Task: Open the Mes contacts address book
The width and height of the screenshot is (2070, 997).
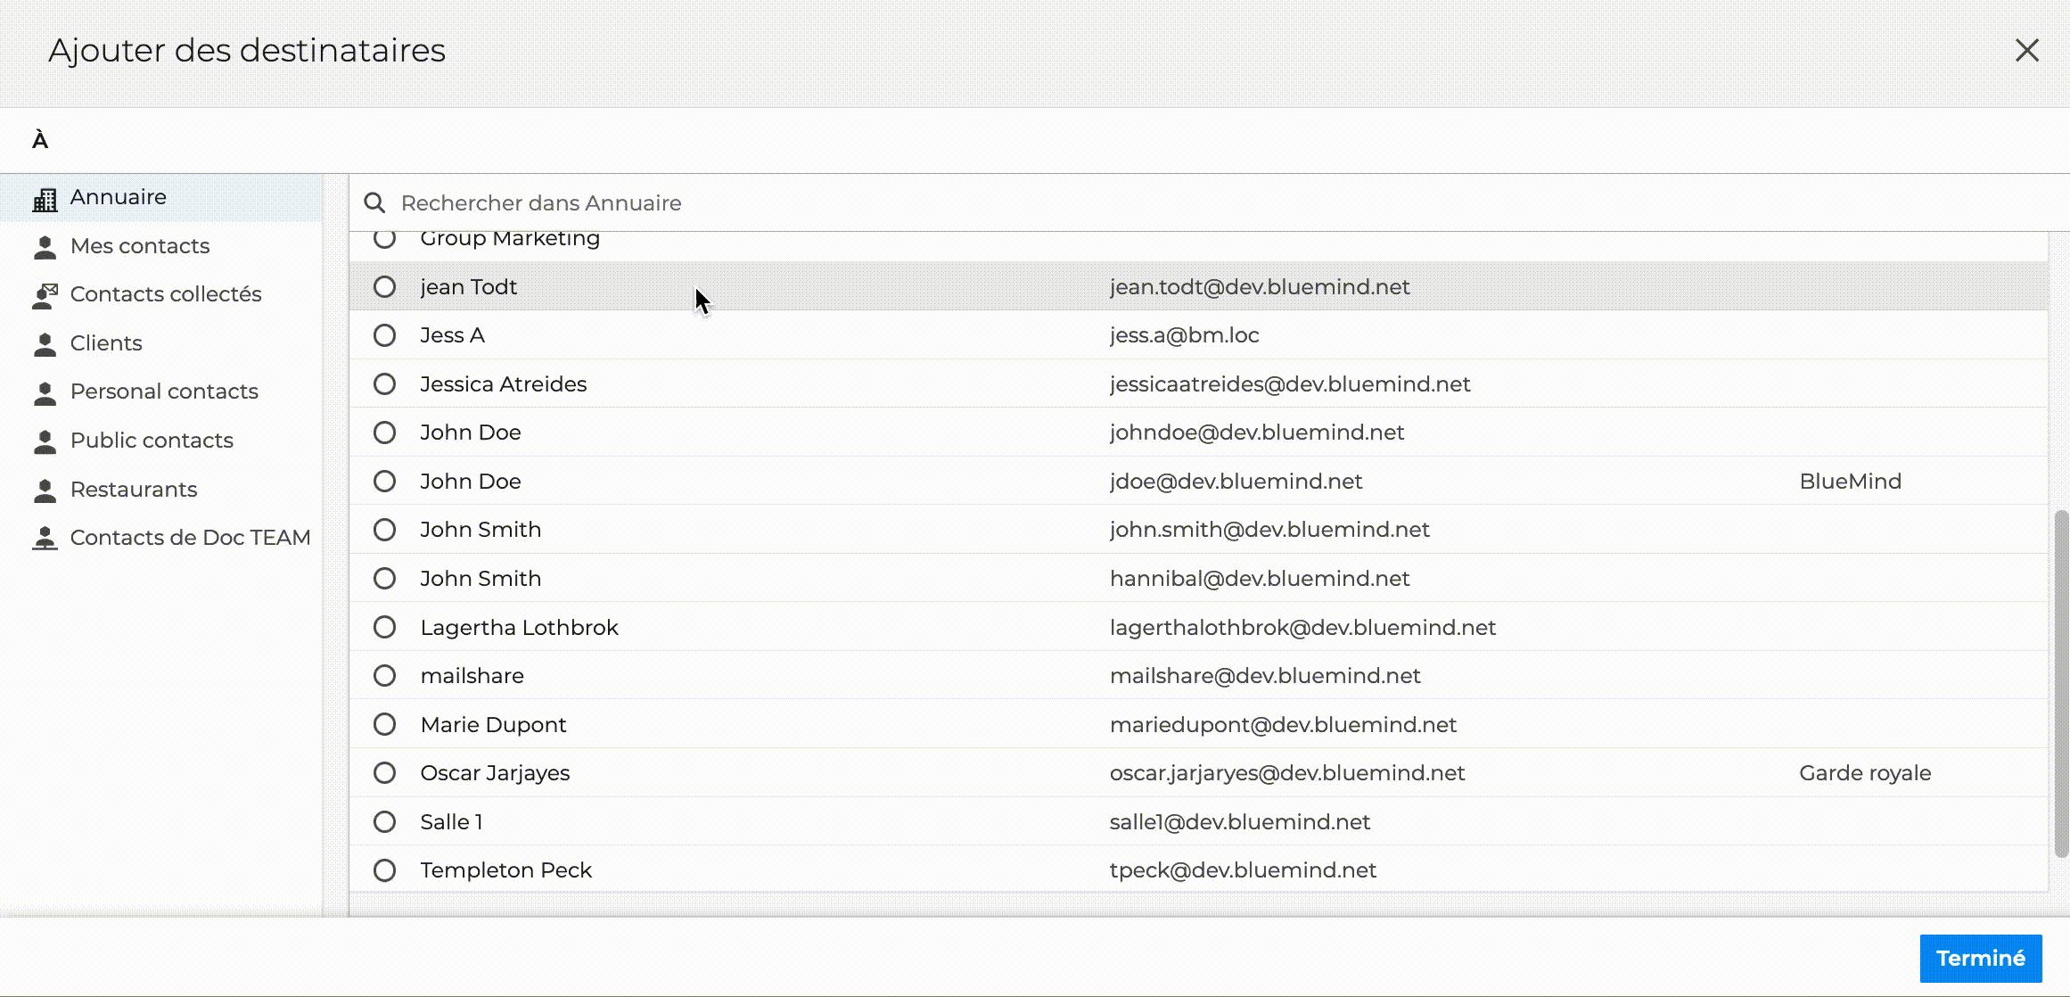Action: coord(140,246)
